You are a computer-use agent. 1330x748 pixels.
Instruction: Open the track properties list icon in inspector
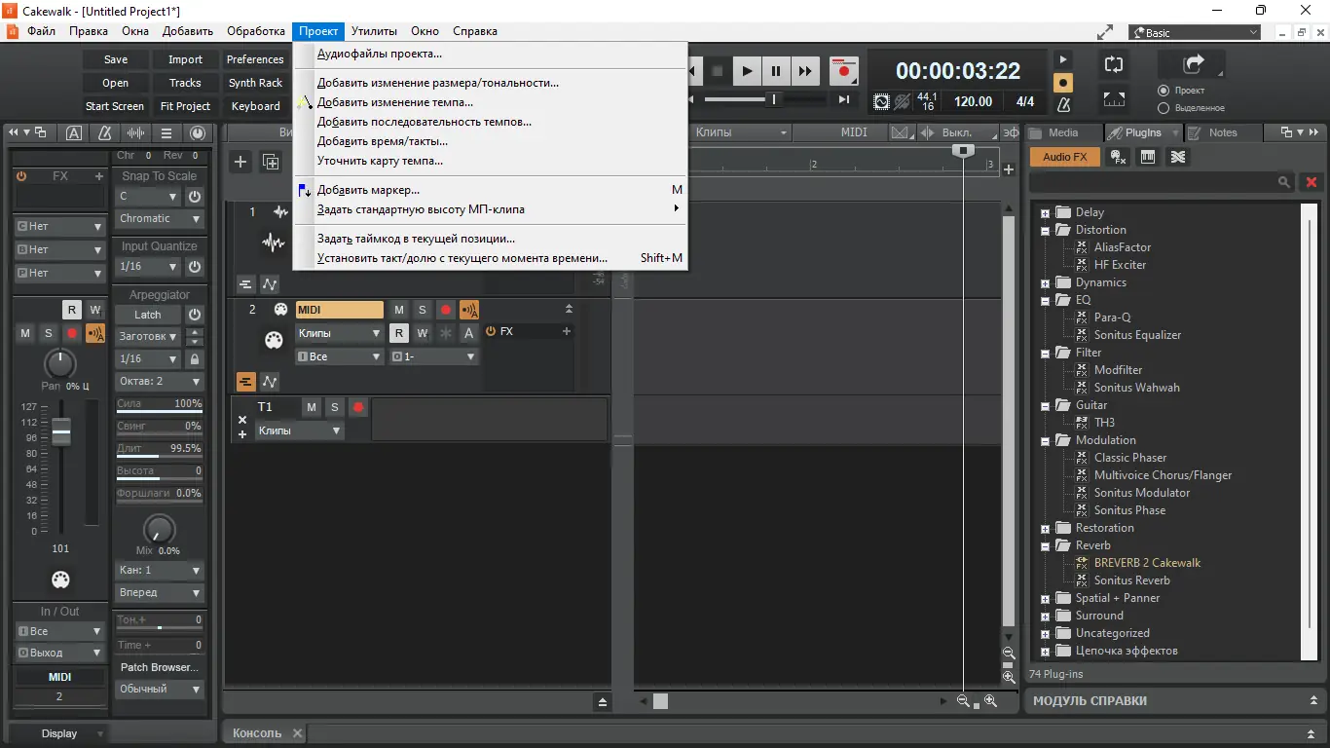pyautogui.click(x=166, y=133)
